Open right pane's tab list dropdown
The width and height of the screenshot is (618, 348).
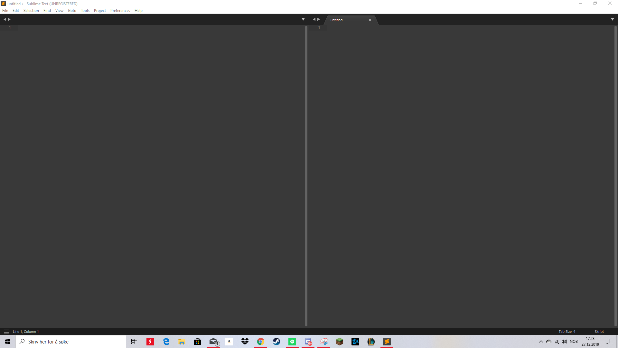(x=612, y=19)
